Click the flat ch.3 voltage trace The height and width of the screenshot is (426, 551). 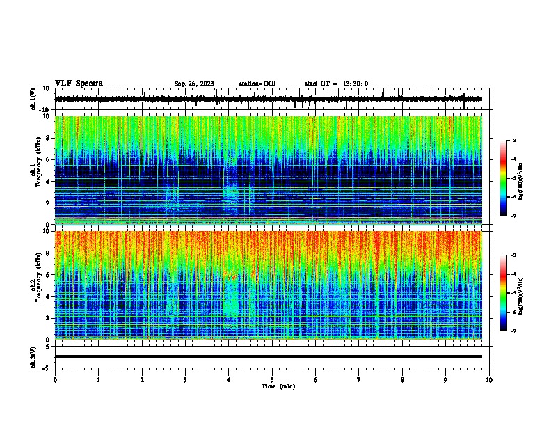[269, 356]
